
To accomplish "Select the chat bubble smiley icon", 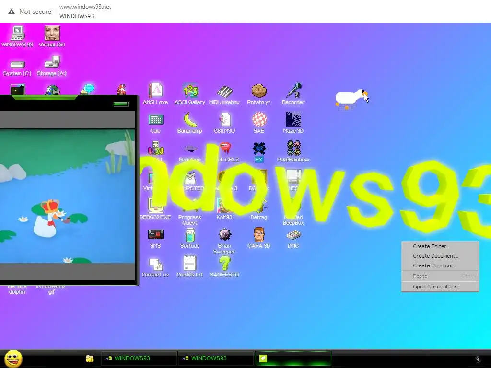I will point(87,89).
